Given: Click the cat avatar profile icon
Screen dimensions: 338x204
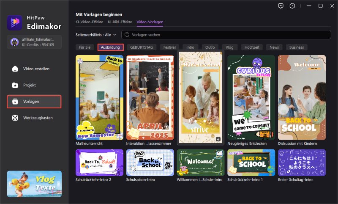Looking at the screenshot, I should tap(14, 42).
